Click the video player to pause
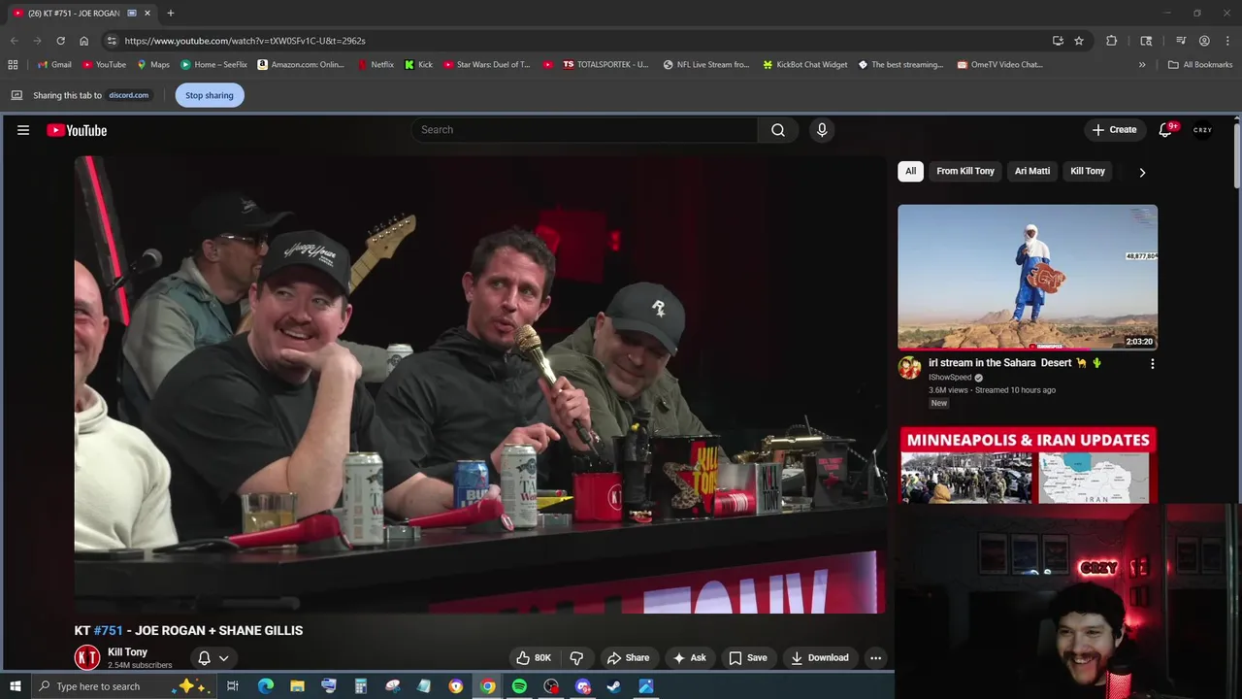 click(x=480, y=384)
